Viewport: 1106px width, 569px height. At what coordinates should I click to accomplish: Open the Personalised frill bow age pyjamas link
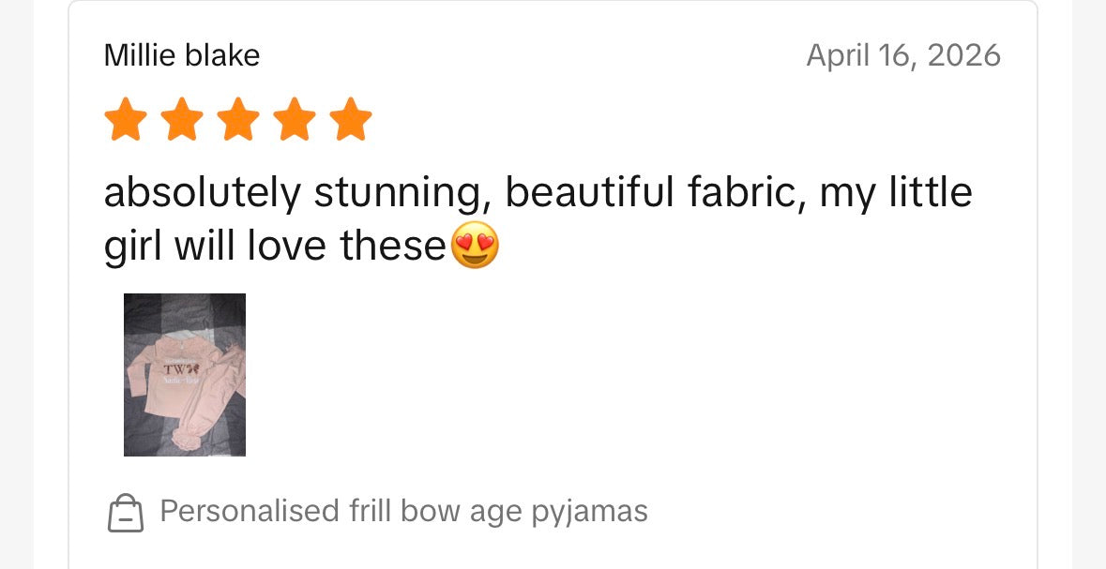click(x=403, y=511)
